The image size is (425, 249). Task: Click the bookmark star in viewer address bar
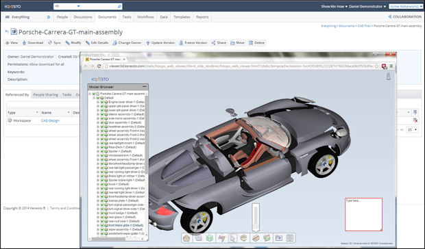377,66
